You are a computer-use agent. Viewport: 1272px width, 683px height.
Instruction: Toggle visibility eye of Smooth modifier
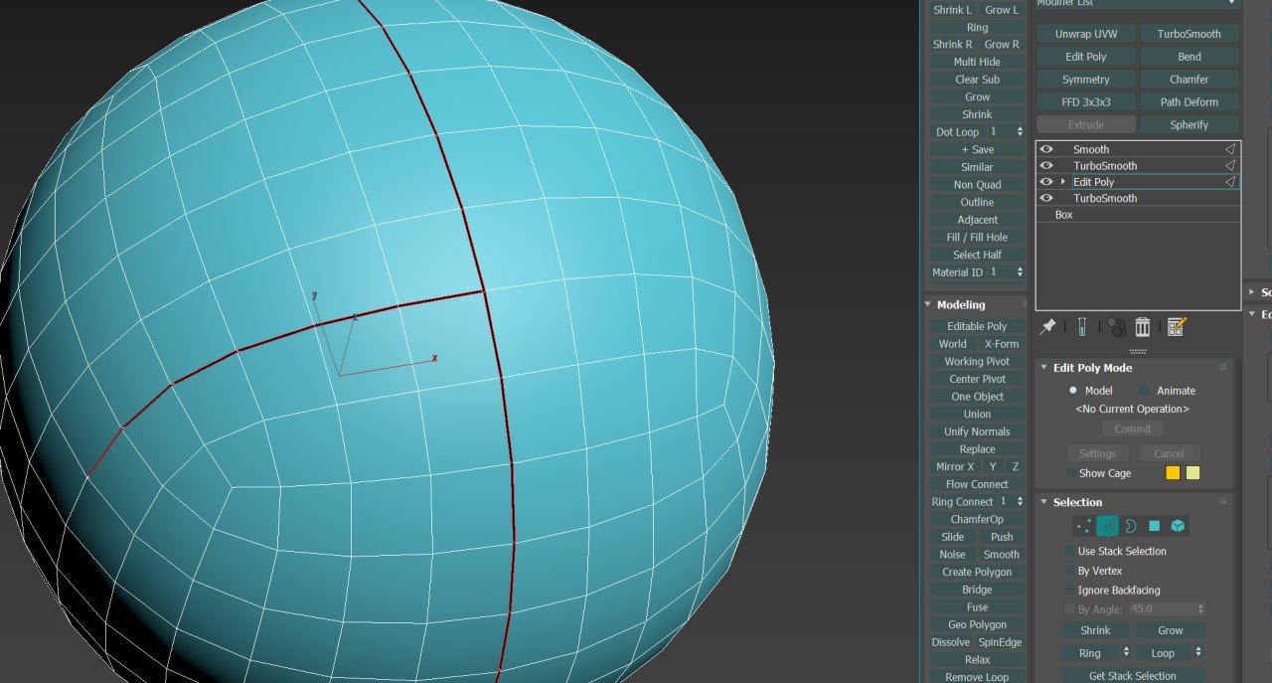(1046, 149)
